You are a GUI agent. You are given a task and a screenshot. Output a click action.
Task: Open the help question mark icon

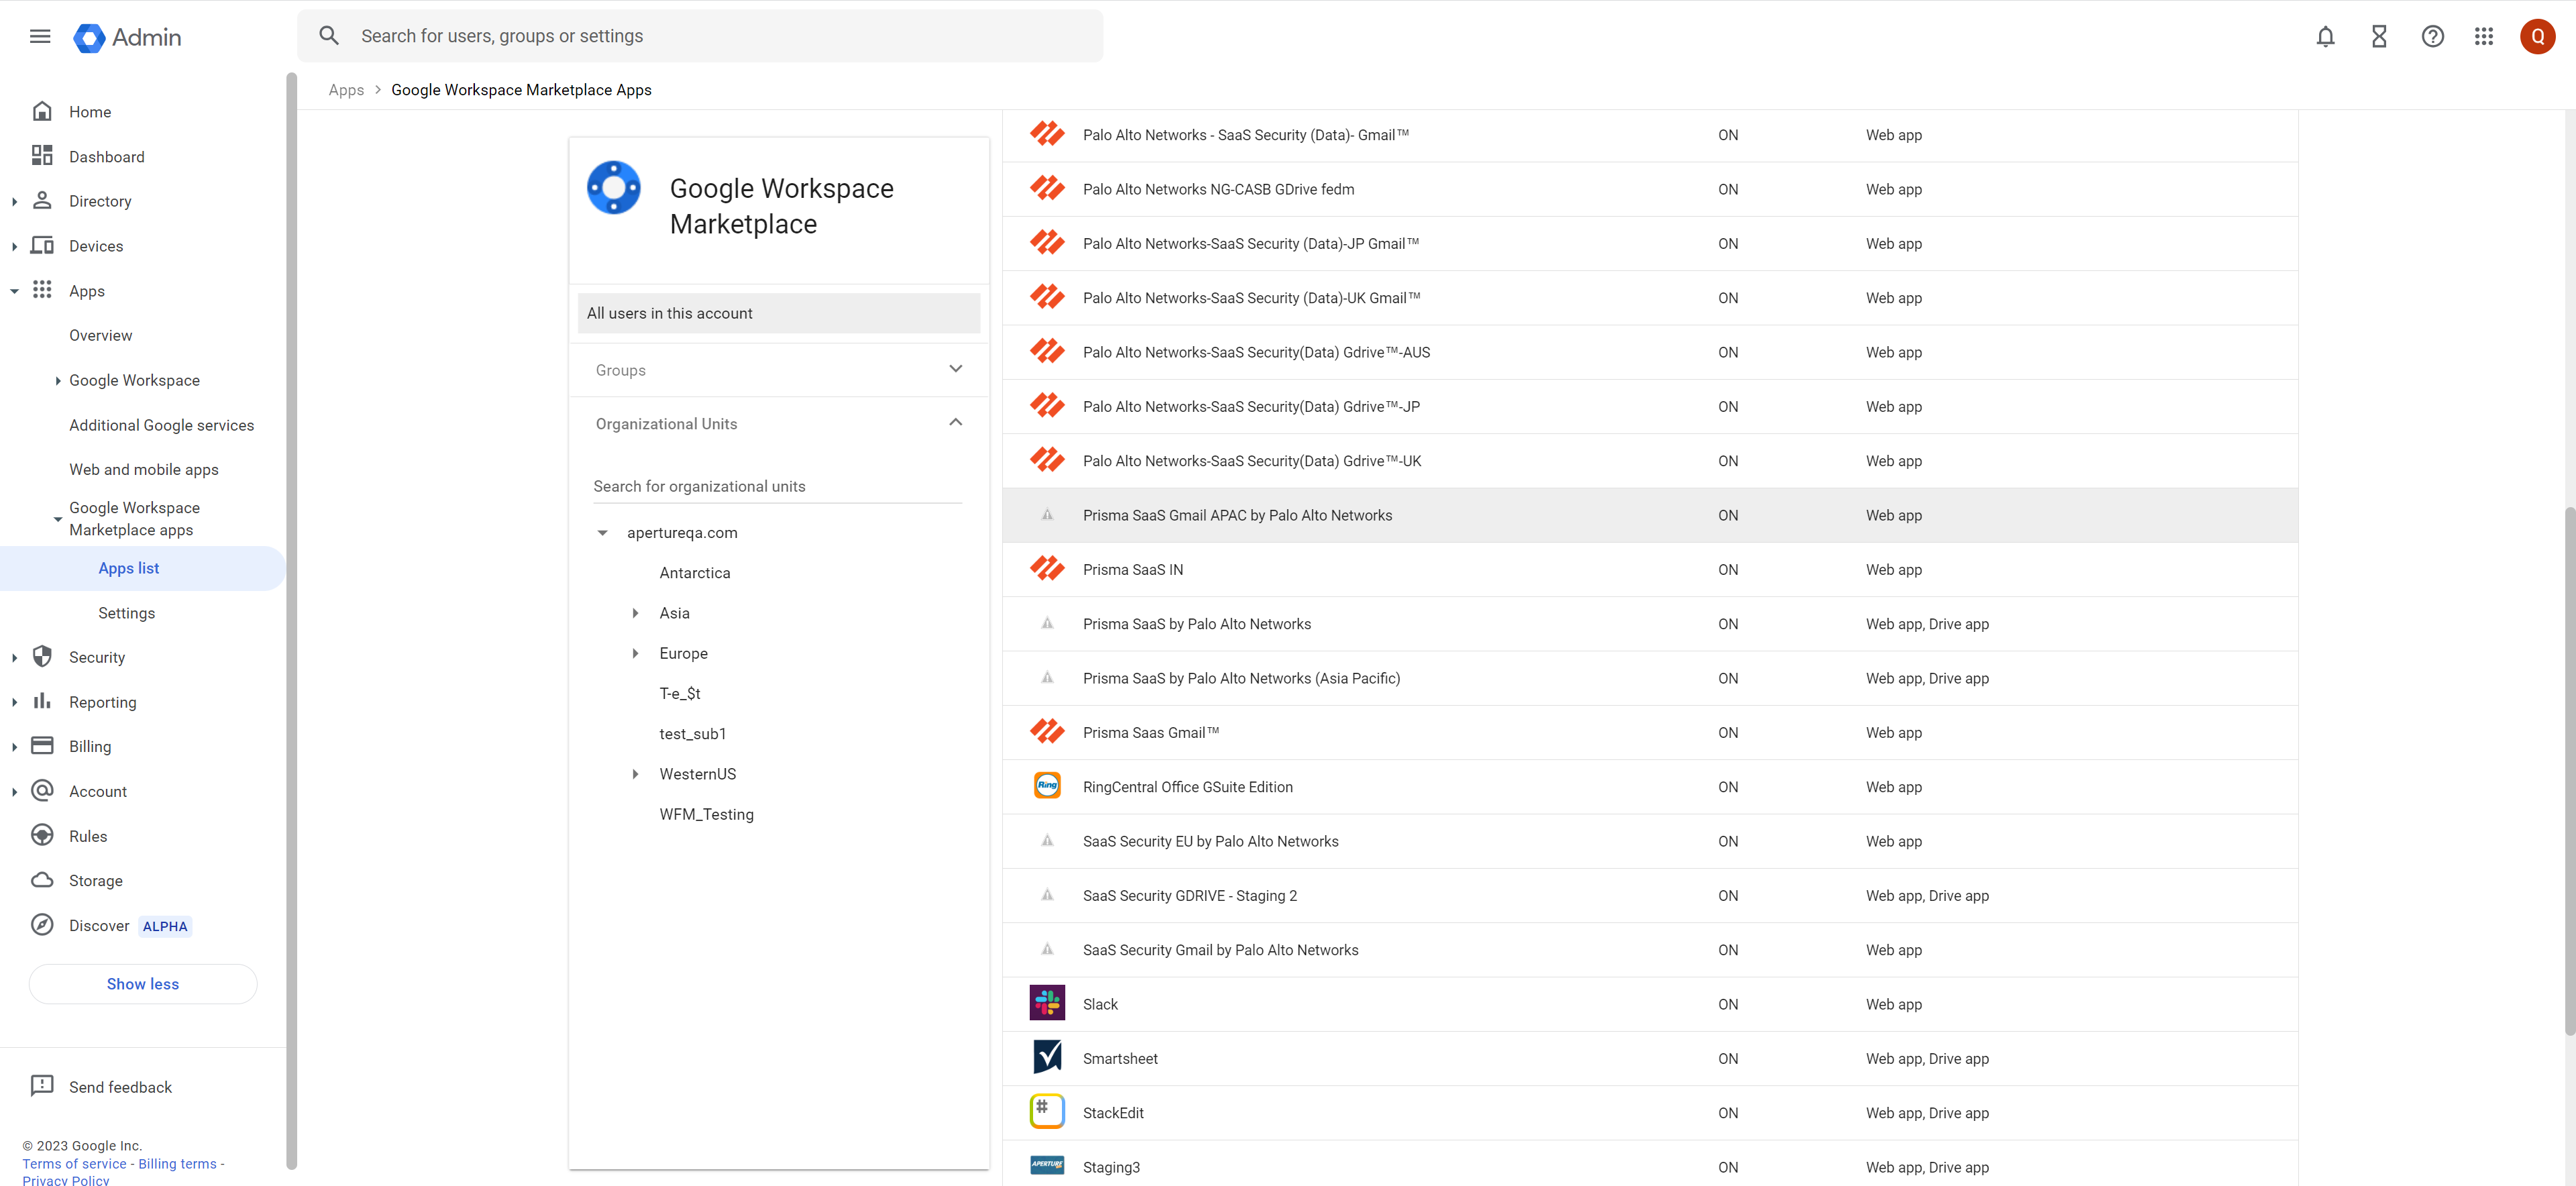coord(2432,37)
